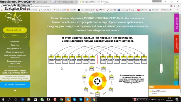Go to Маркетинг in the sidebar
The image size is (181, 102).
[15, 42]
